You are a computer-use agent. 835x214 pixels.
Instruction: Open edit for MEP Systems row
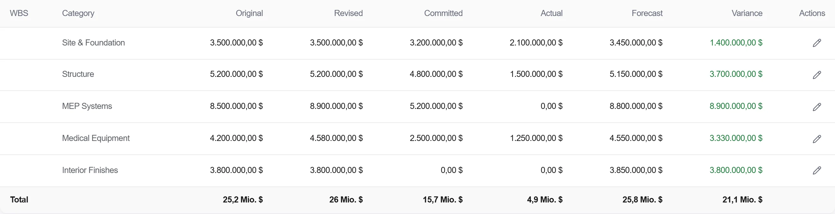[x=817, y=106]
